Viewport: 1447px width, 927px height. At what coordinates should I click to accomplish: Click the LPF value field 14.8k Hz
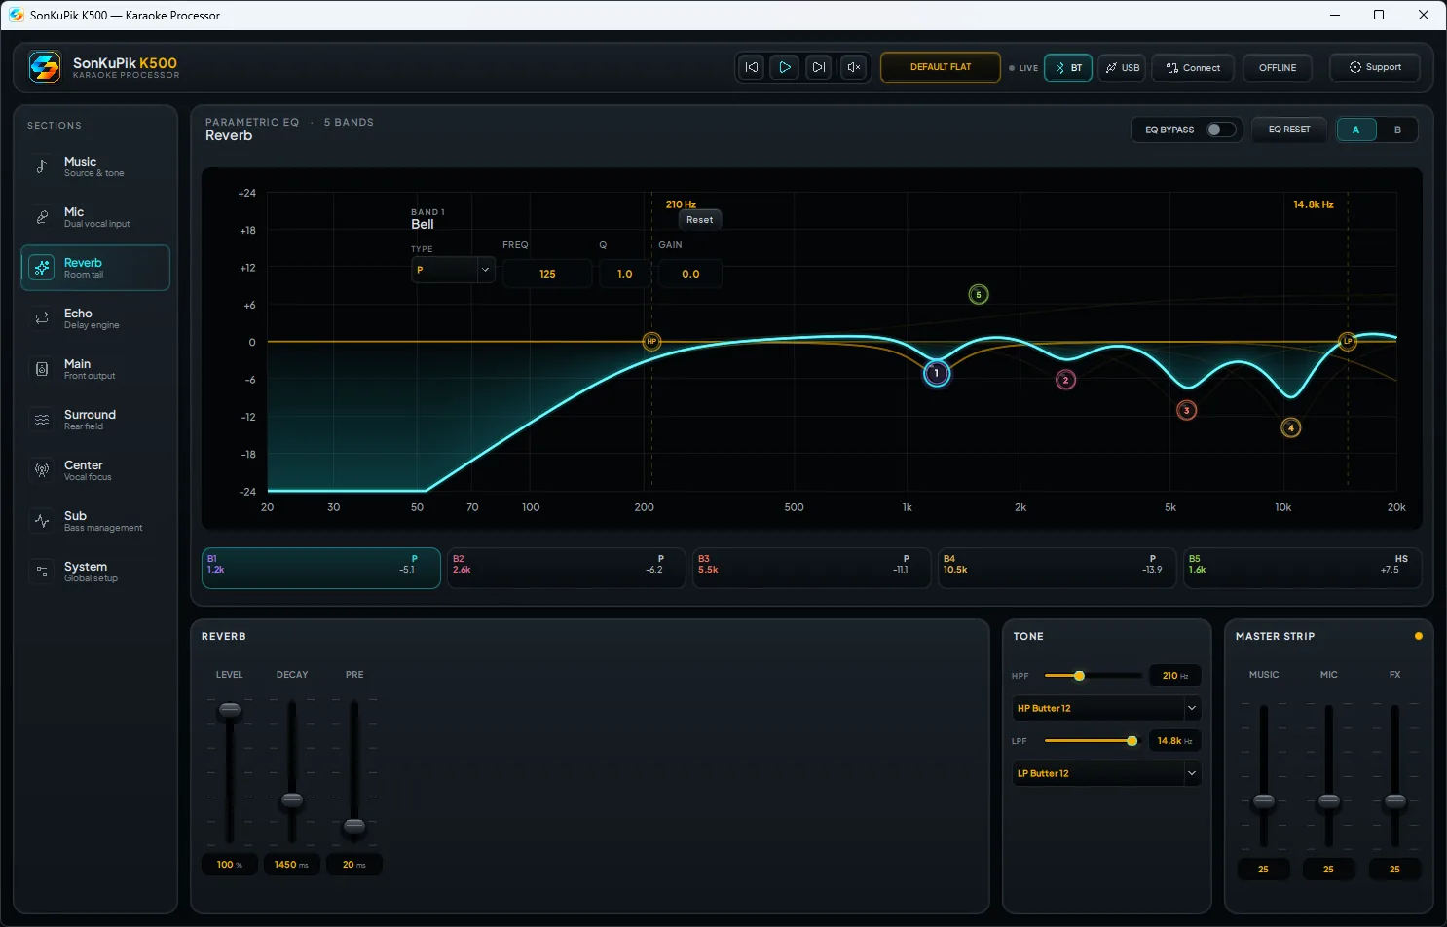1175,741
